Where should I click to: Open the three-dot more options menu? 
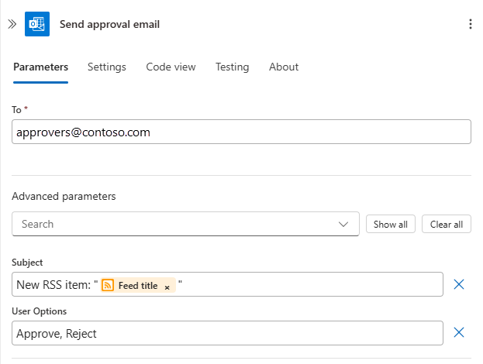tap(470, 24)
